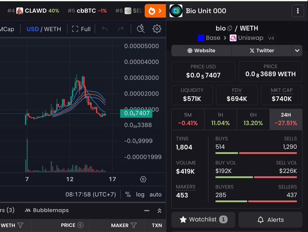This screenshot has height=232, width=308.
Task: Open the MAKER column filter
Action: pos(134,225)
